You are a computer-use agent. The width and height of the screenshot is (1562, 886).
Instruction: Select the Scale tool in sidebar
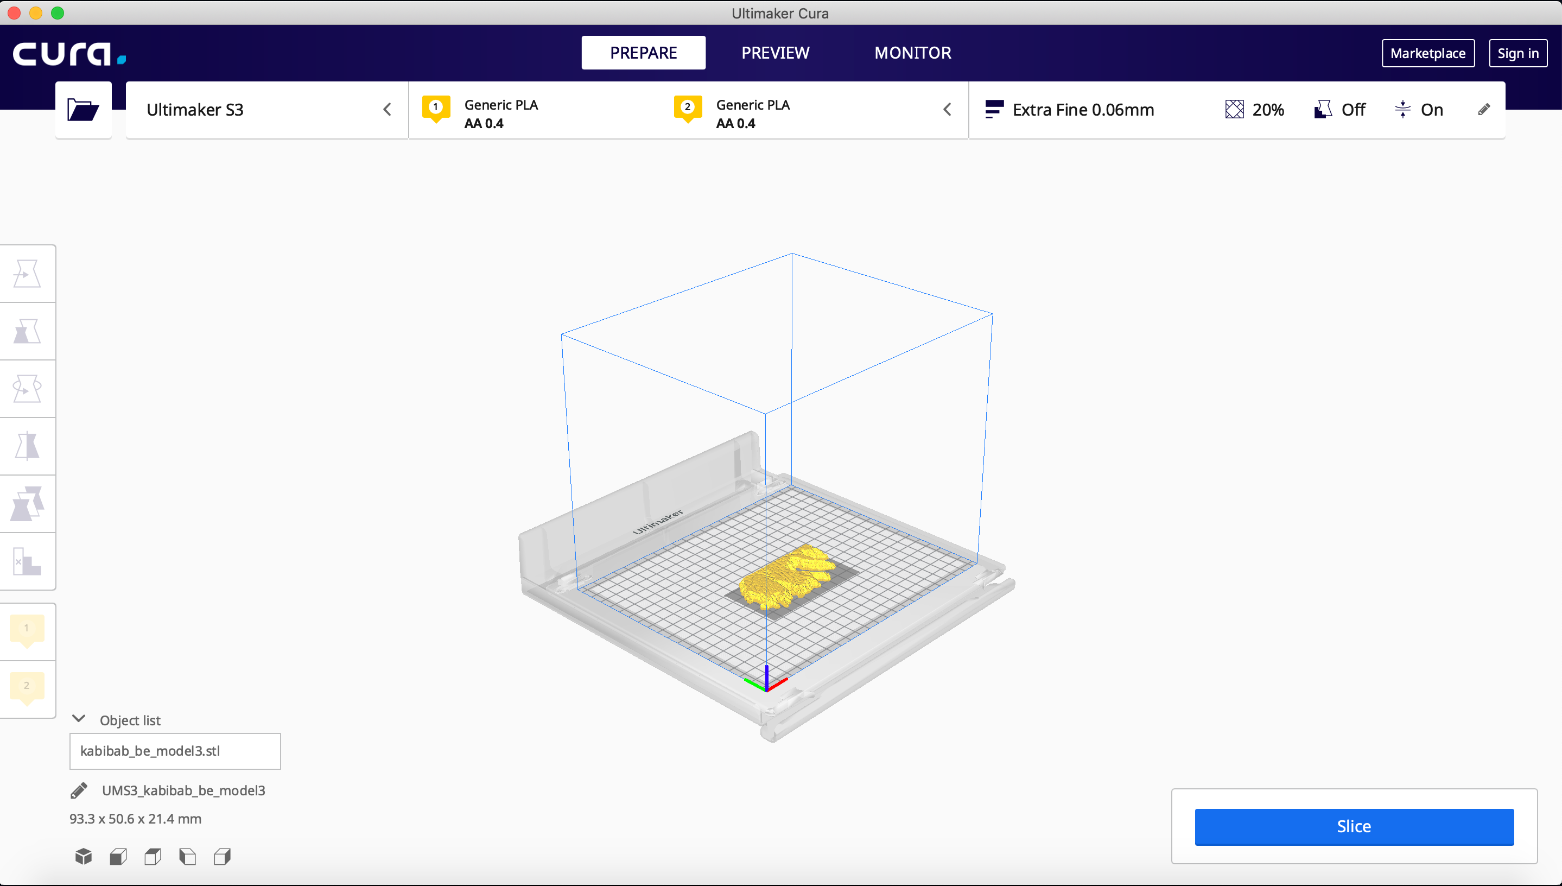(27, 331)
